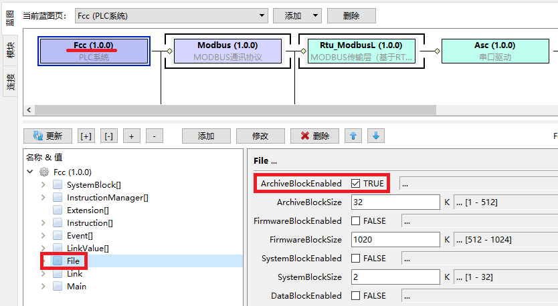Screen dimensions: 558x306
Task: Click the move down arrow icon
Action: tap(375, 136)
